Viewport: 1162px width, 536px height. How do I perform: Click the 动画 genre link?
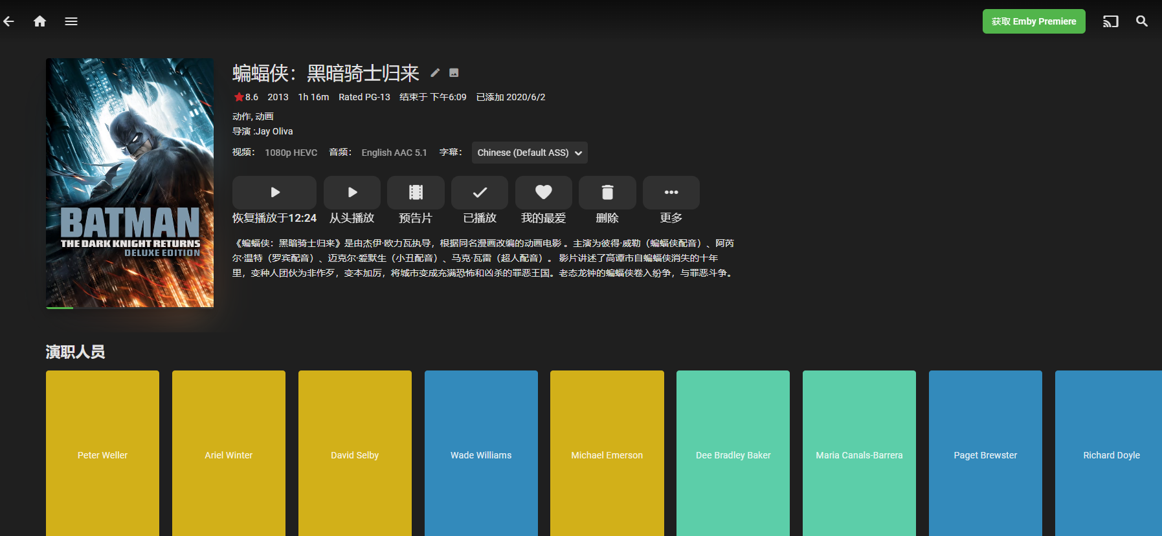tap(265, 116)
